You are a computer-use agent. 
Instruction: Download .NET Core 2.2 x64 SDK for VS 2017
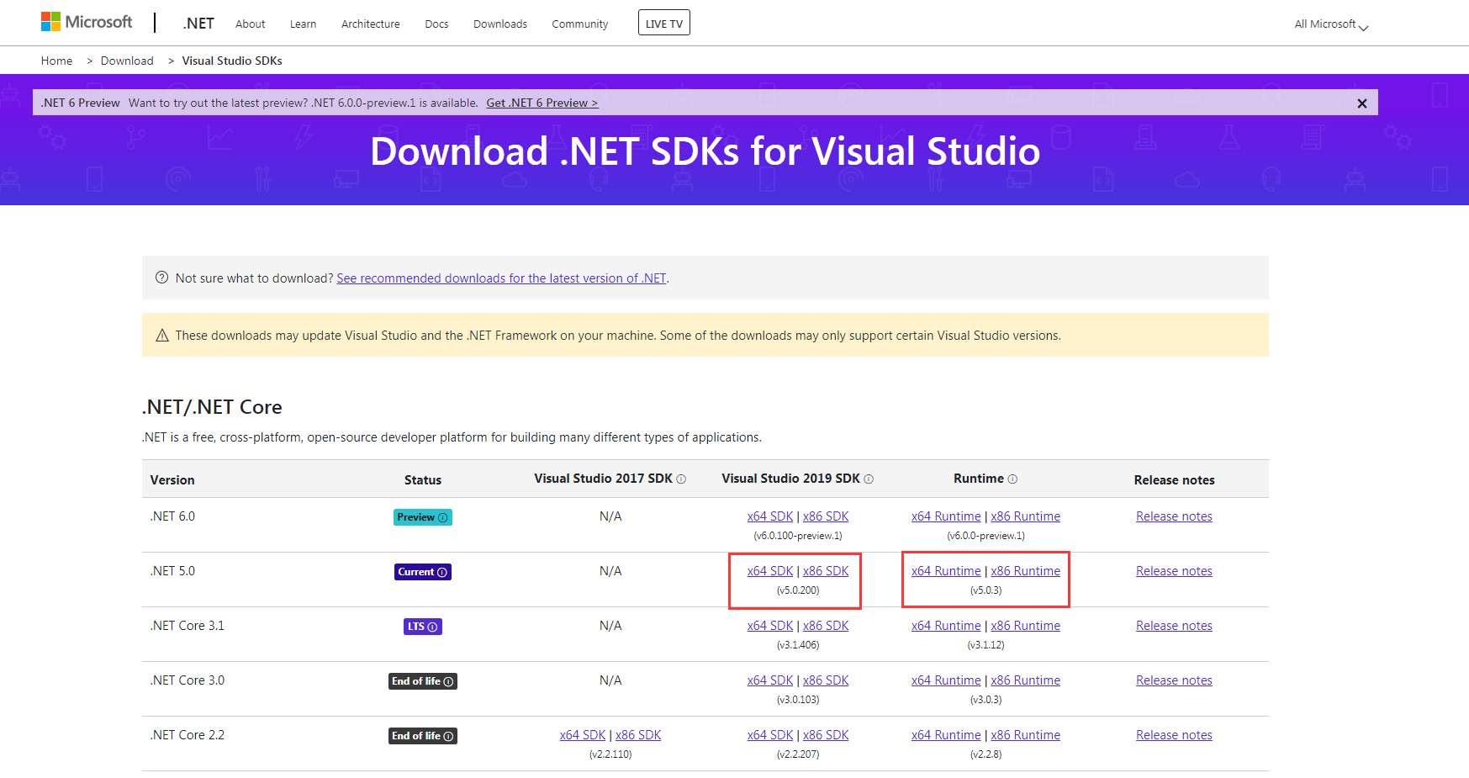click(583, 735)
